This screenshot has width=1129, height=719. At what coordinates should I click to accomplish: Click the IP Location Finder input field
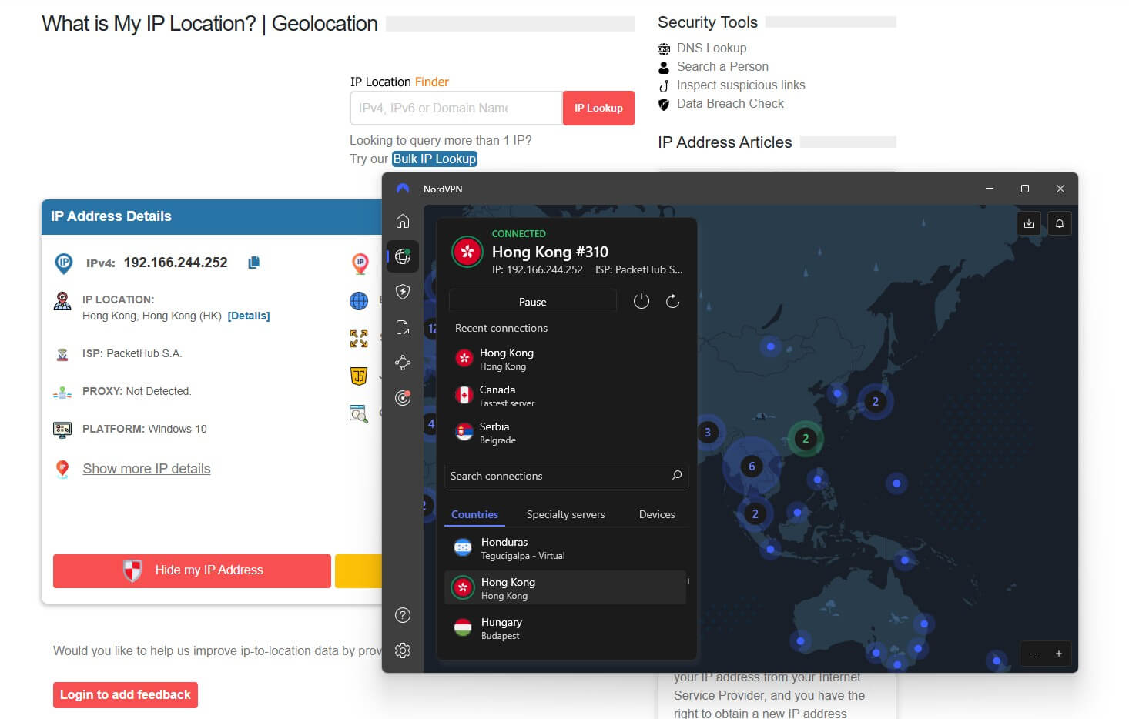tap(456, 108)
